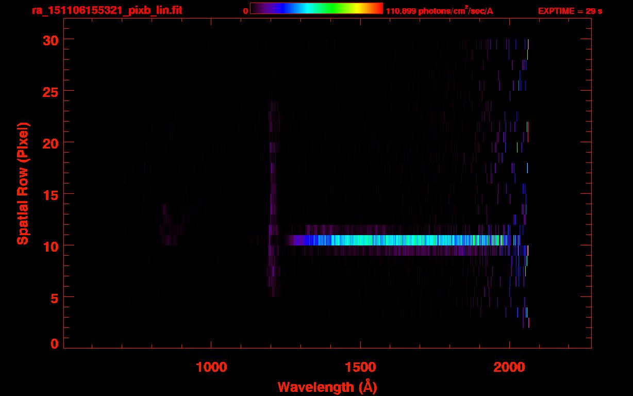Click the 110.699 photons/cm²/sec/A label
Image resolution: width=633 pixels, height=396 pixels.
[x=439, y=10]
